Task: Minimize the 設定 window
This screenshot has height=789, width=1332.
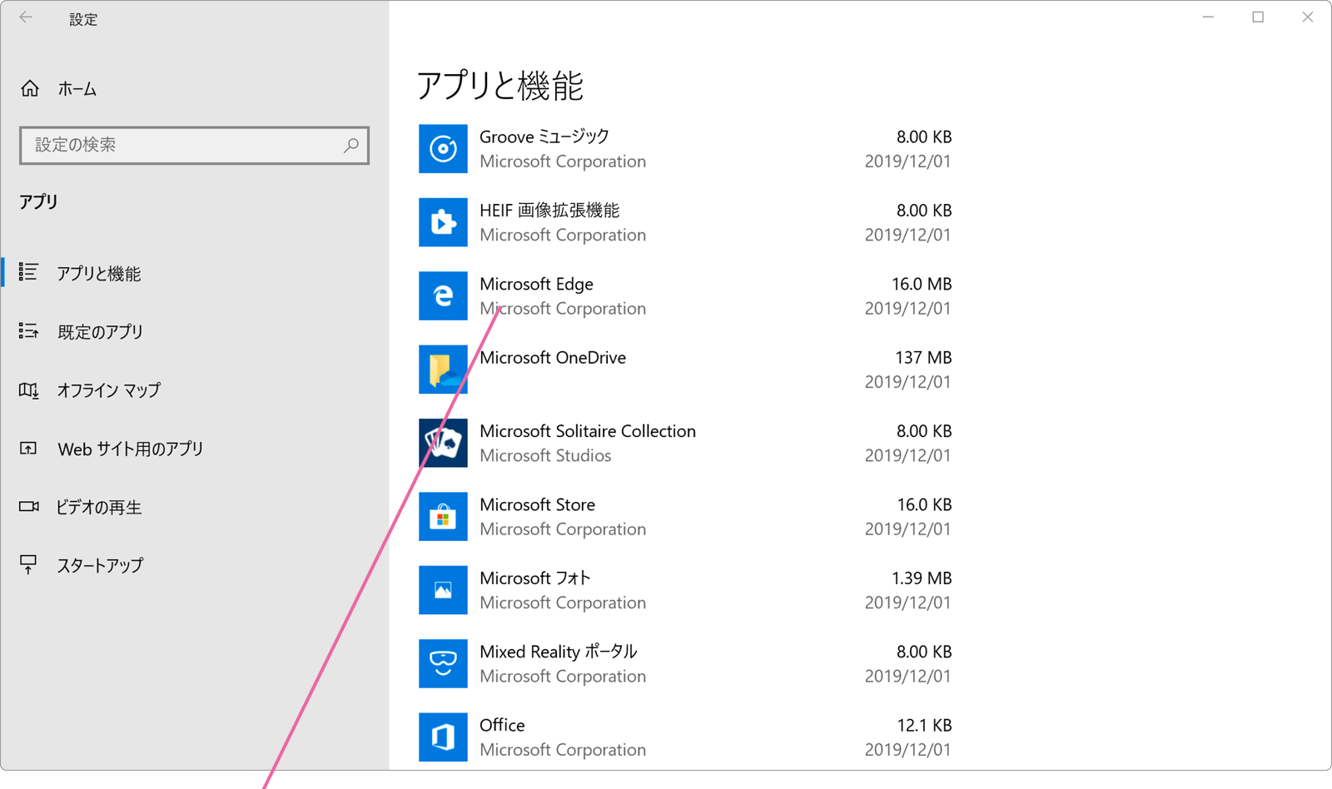Action: click(x=1208, y=17)
